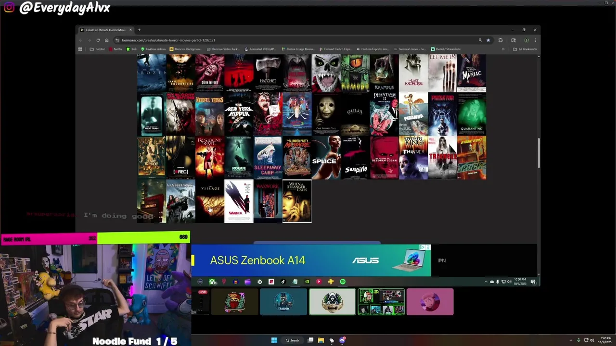The width and height of the screenshot is (616, 346).
Task: Open the helpful bookmarks folder
Action: [x=97, y=49]
